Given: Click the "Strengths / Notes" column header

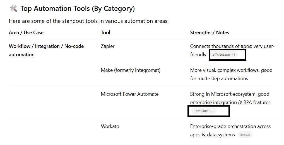Looking at the screenshot, I should click(x=210, y=33).
